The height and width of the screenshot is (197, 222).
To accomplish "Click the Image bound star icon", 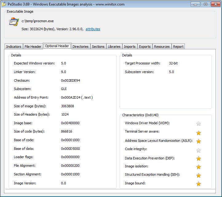I will (x=199, y=184).
